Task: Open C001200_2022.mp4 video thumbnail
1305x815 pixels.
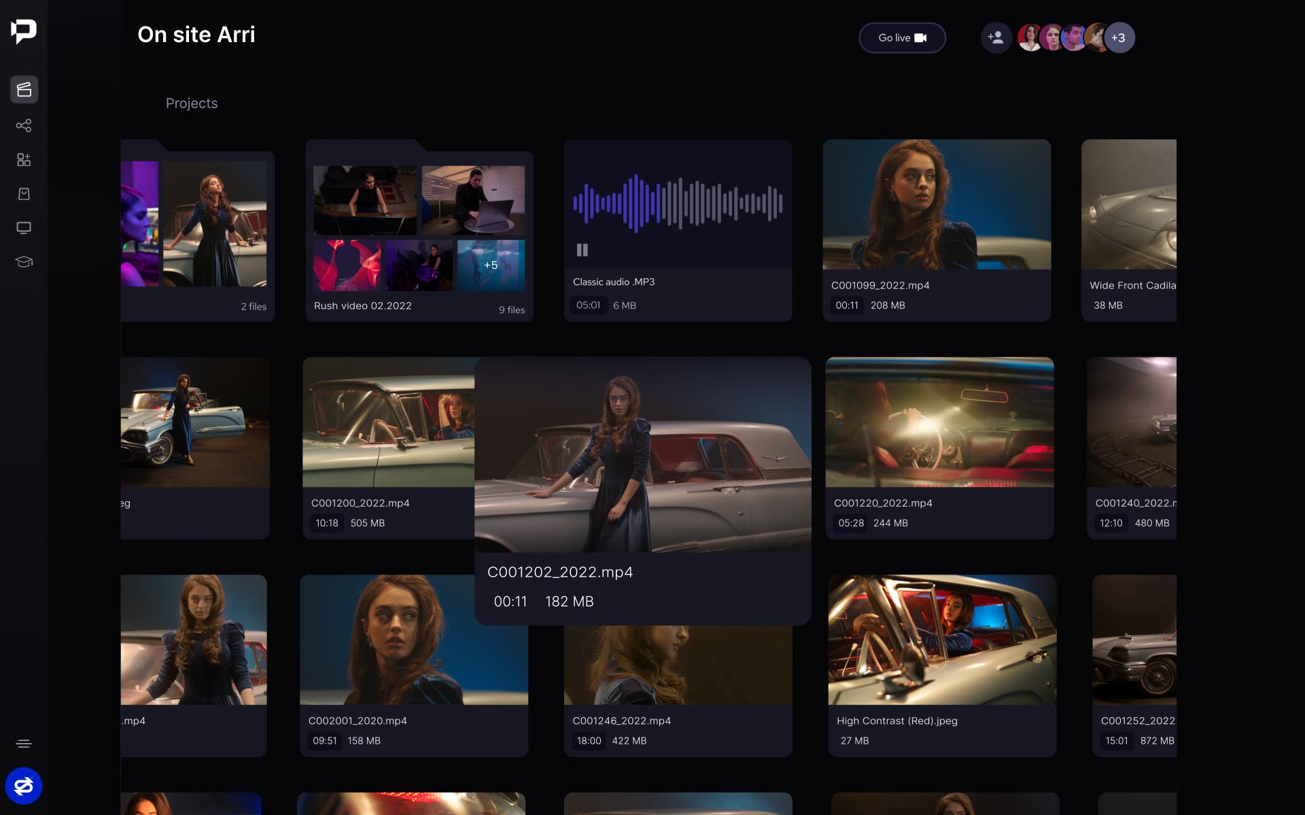Action: tap(389, 422)
